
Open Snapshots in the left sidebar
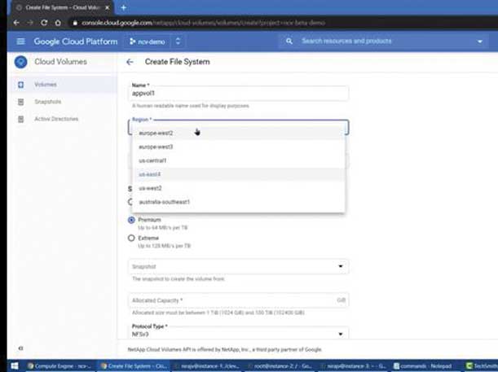pyautogui.click(x=48, y=102)
